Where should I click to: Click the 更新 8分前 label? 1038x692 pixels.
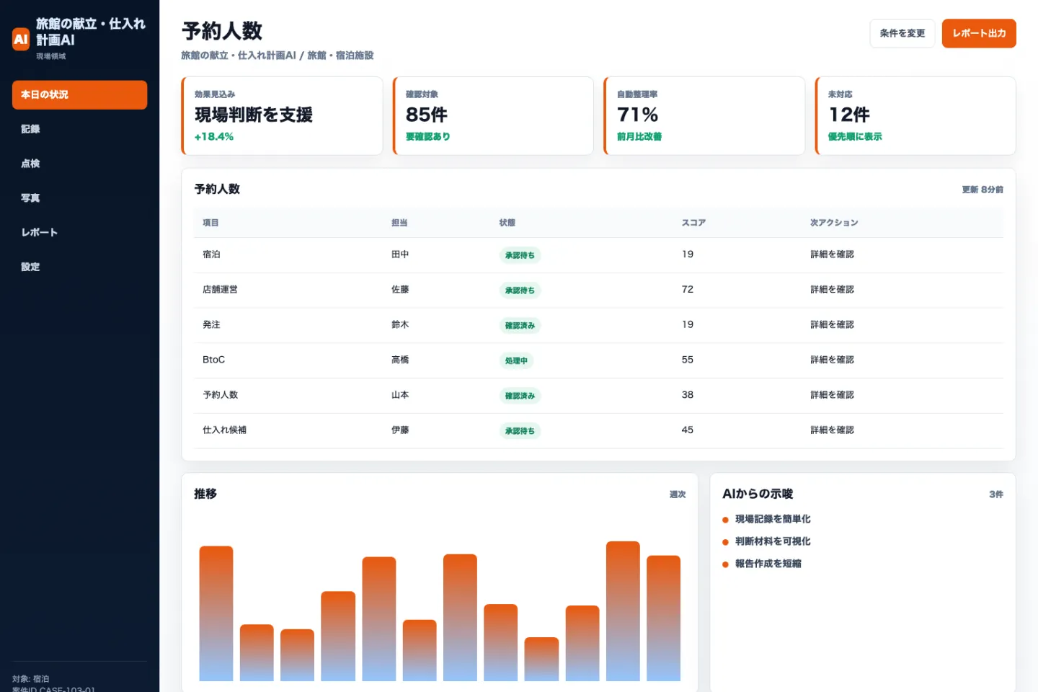tap(982, 190)
